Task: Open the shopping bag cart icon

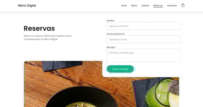Action: coord(183,5)
